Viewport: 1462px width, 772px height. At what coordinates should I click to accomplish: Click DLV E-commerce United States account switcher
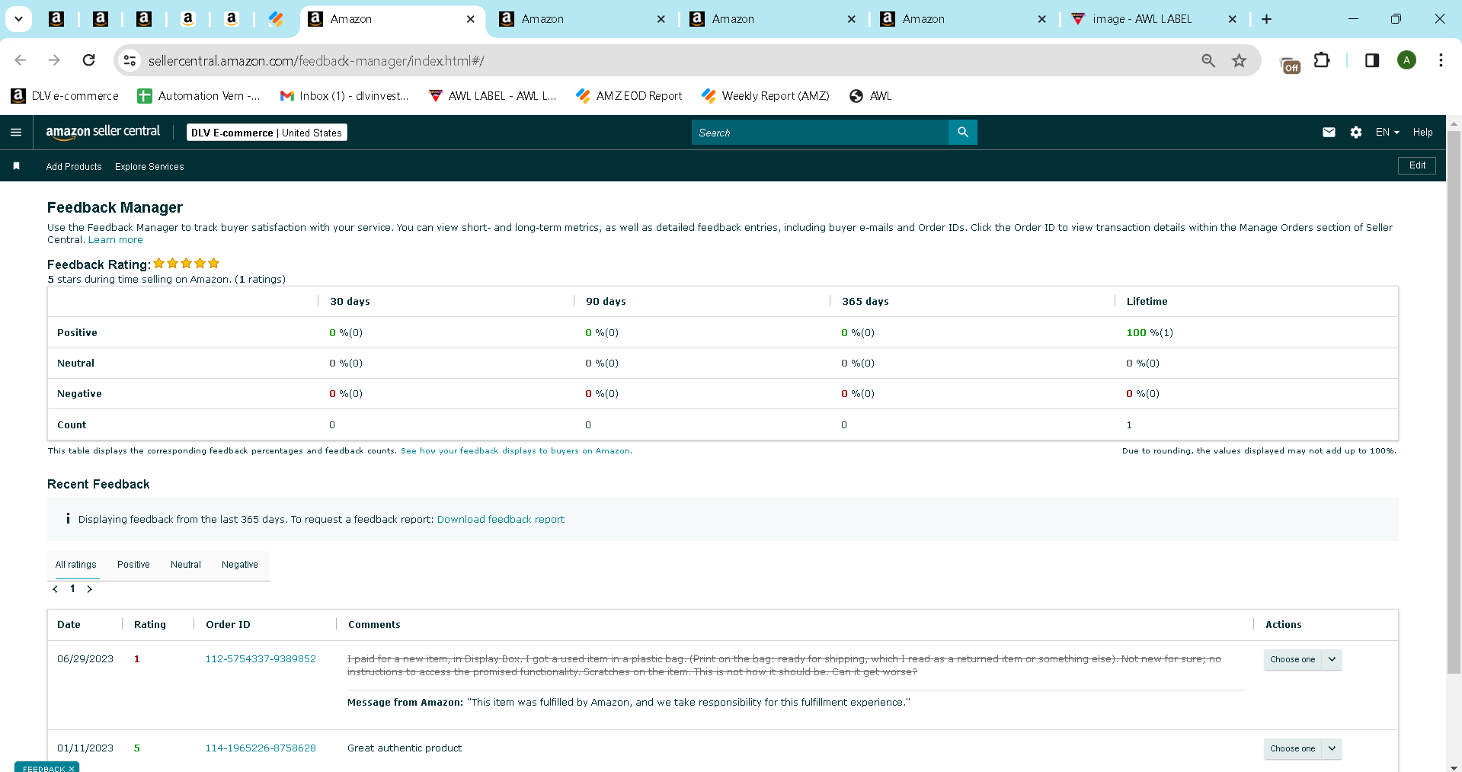(x=267, y=133)
